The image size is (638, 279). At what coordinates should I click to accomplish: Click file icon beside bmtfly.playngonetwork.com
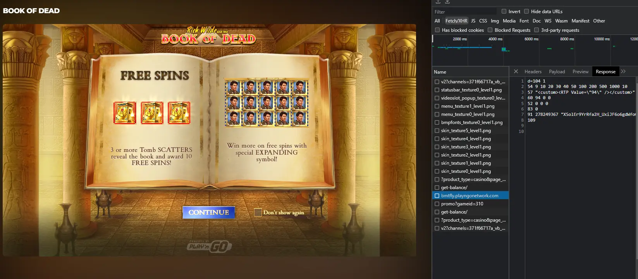(x=437, y=196)
